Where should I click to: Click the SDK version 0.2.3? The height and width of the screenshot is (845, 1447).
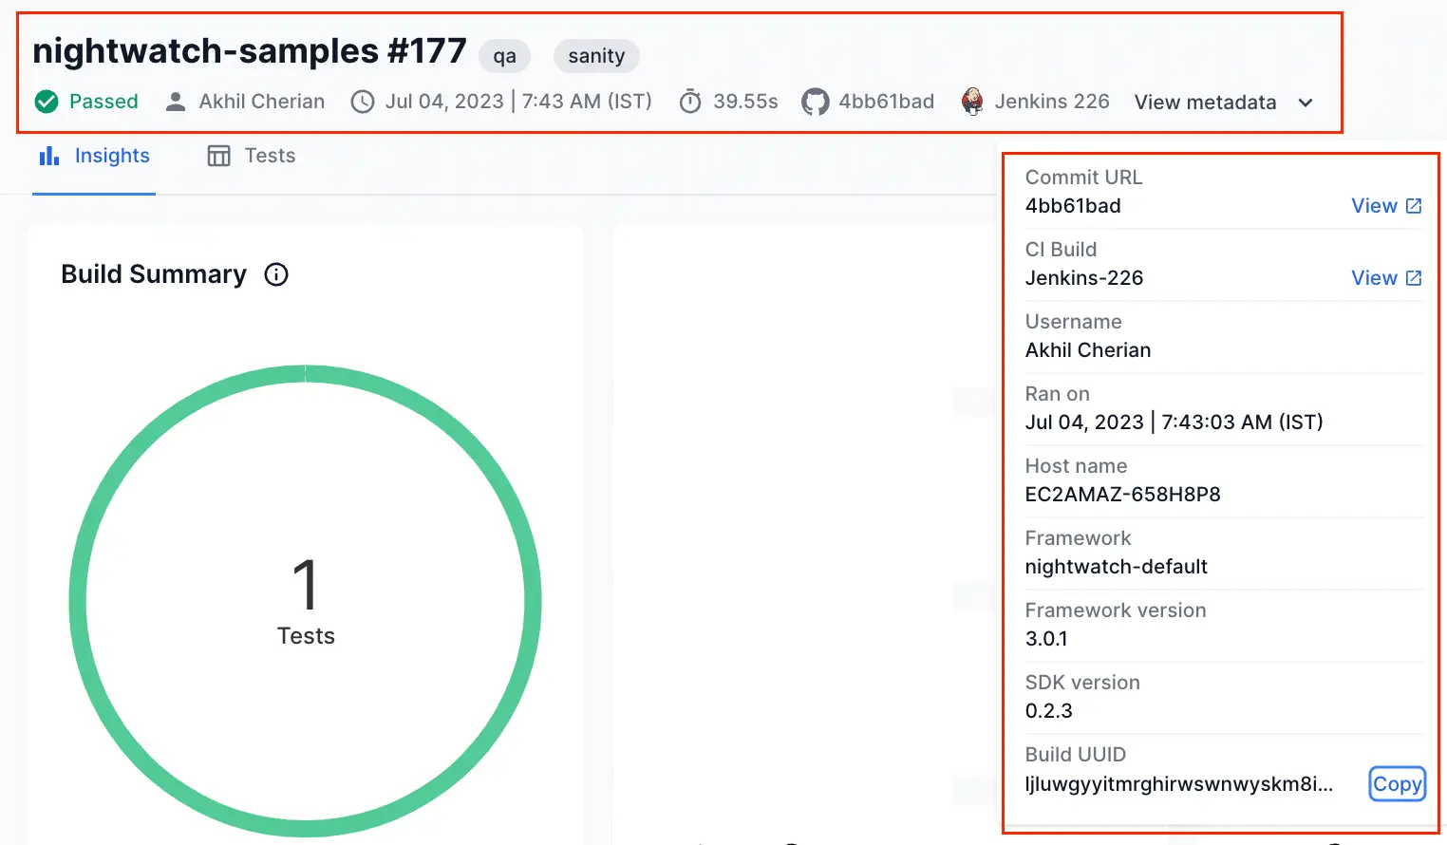[1049, 711]
